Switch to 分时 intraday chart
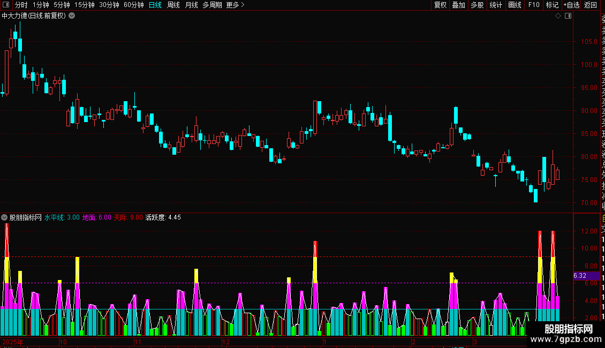Image resolution: width=605 pixels, height=348 pixels. (x=21, y=5)
